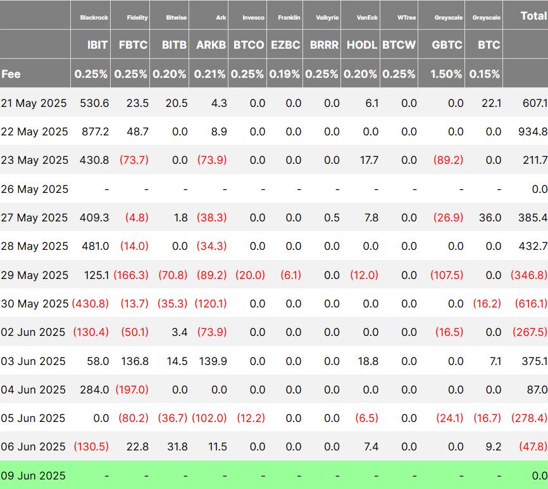Select the 03 Jun 2025 date cell
The height and width of the screenshot is (489, 548).
33,361
